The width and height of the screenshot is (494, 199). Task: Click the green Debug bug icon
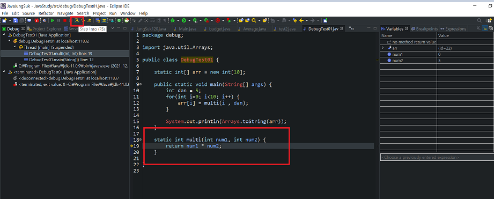tap(173, 20)
